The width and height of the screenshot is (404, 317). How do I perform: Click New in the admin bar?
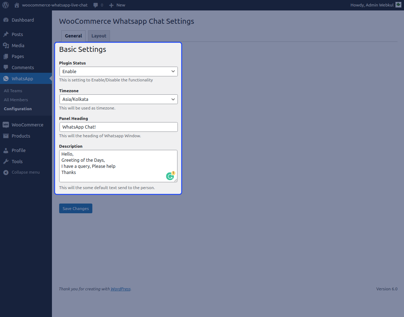[121, 5]
